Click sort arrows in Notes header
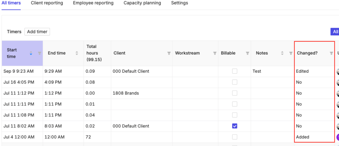339x146 pixels. [282, 53]
